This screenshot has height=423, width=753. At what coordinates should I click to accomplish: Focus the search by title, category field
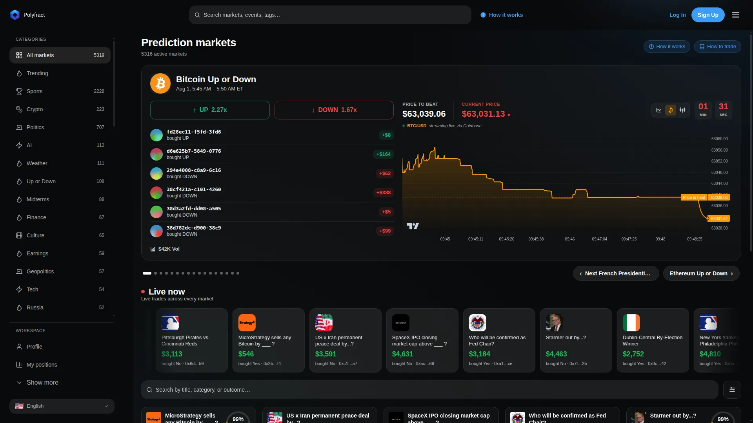(x=430, y=390)
